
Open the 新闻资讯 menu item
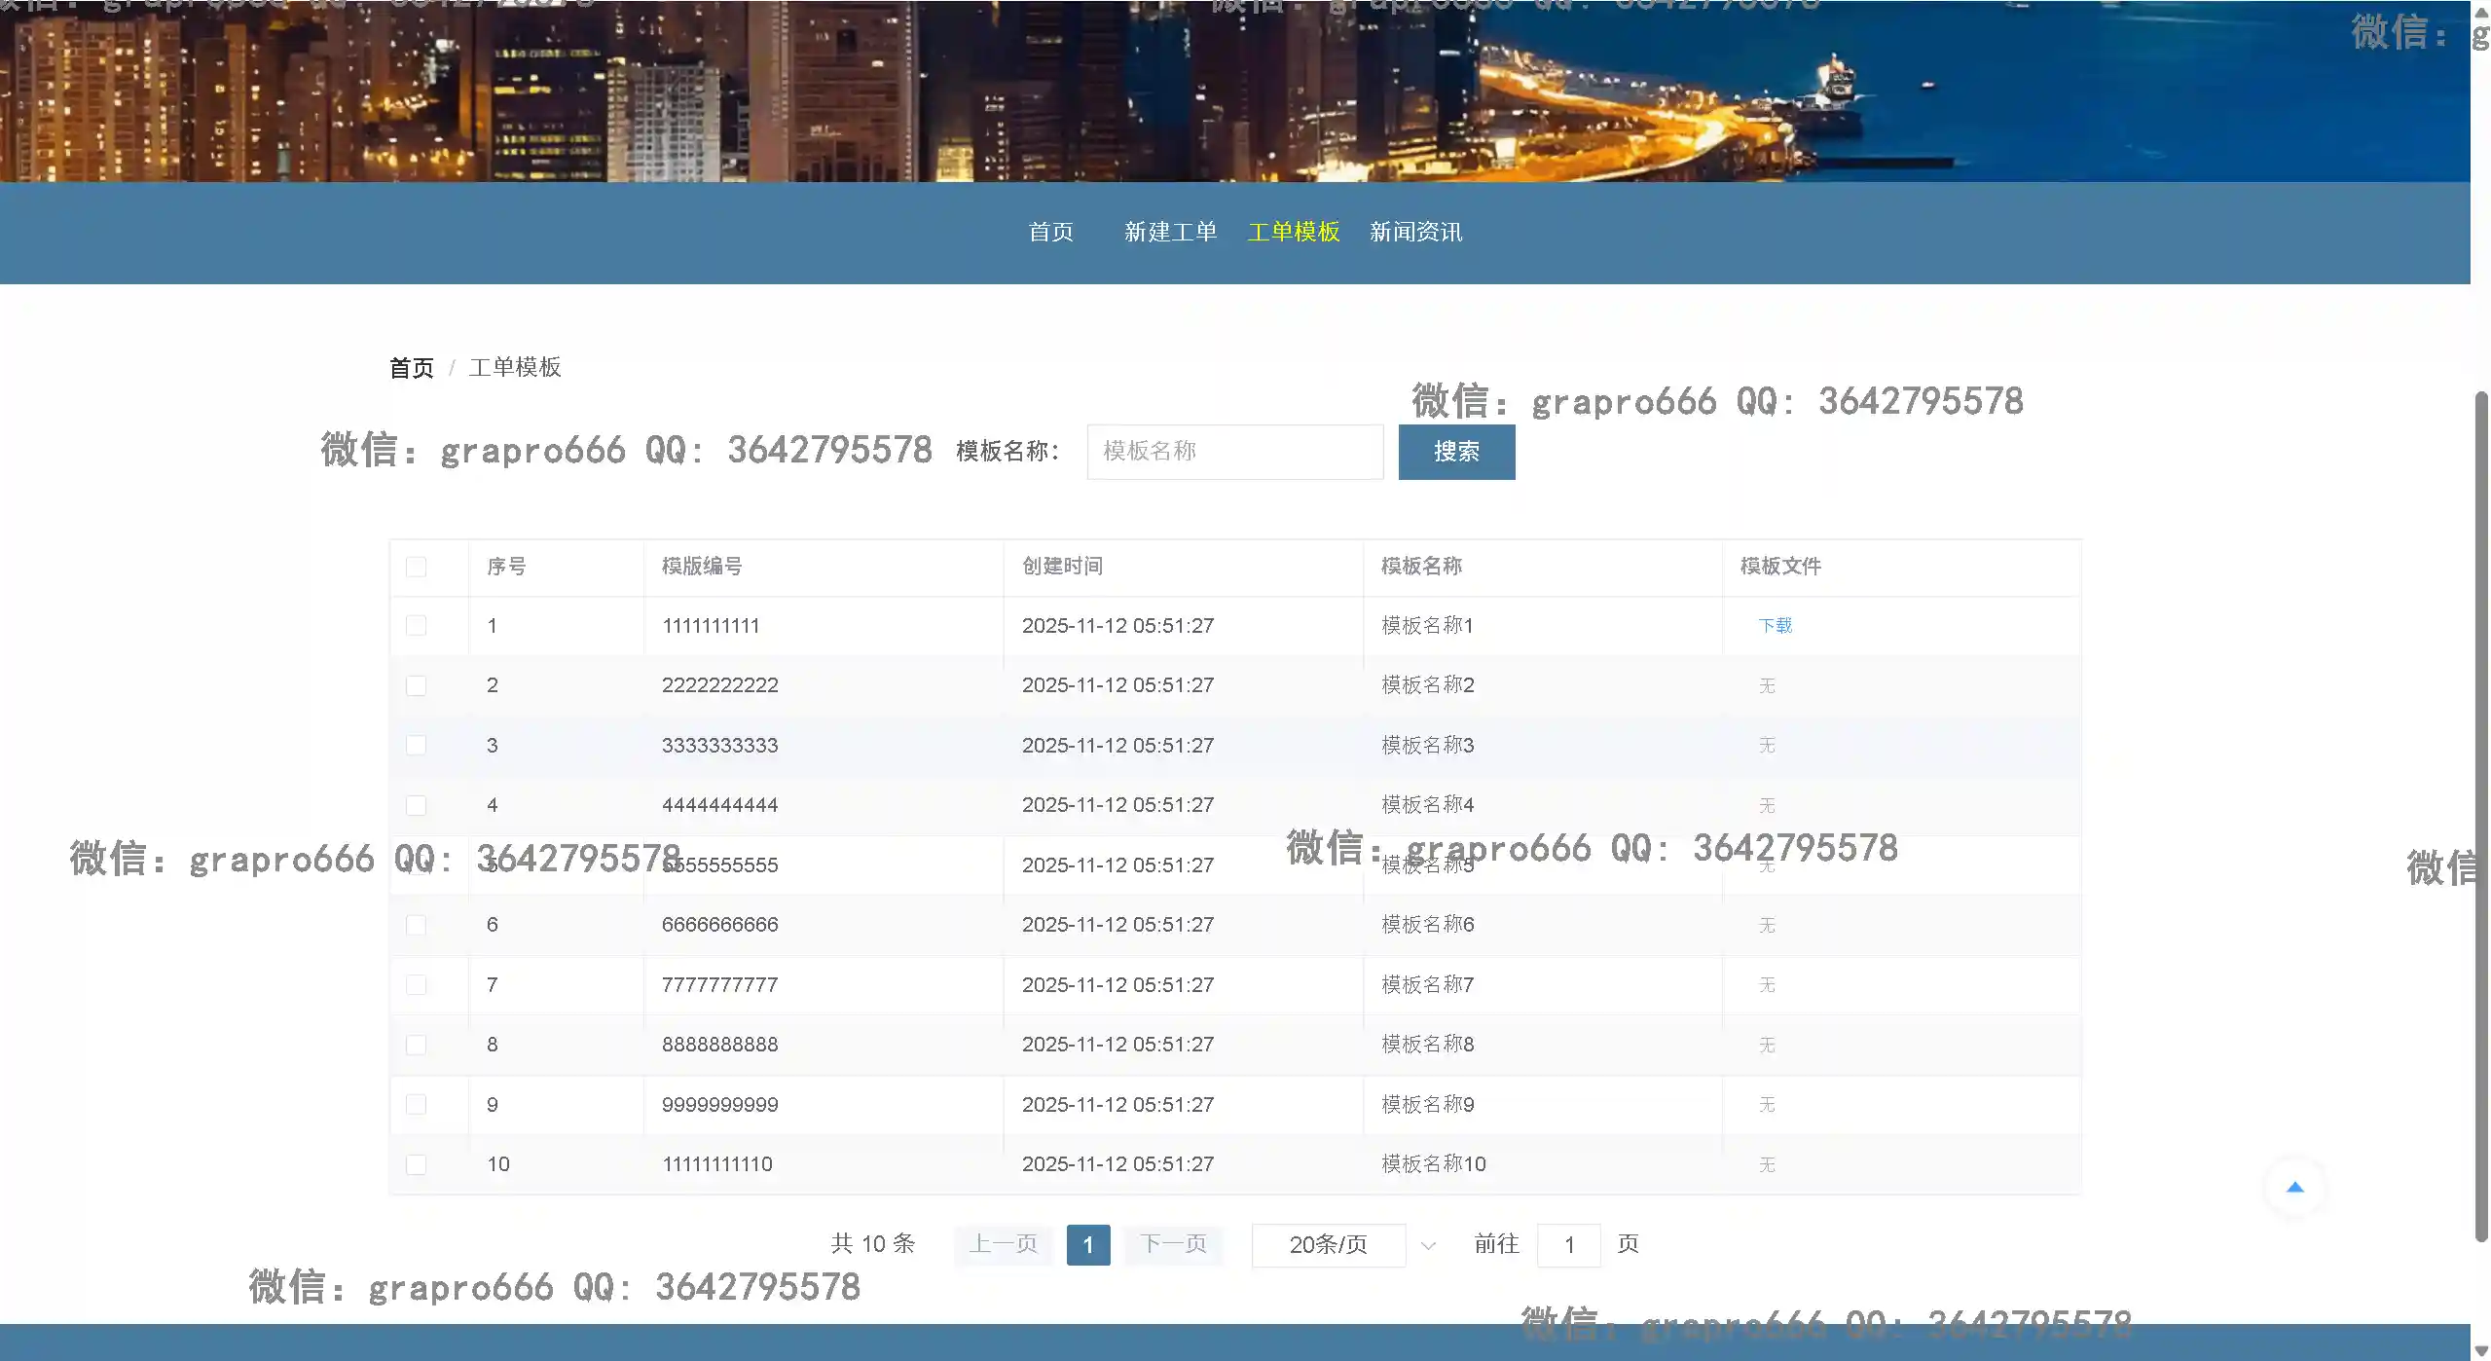(x=1415, y=232)
